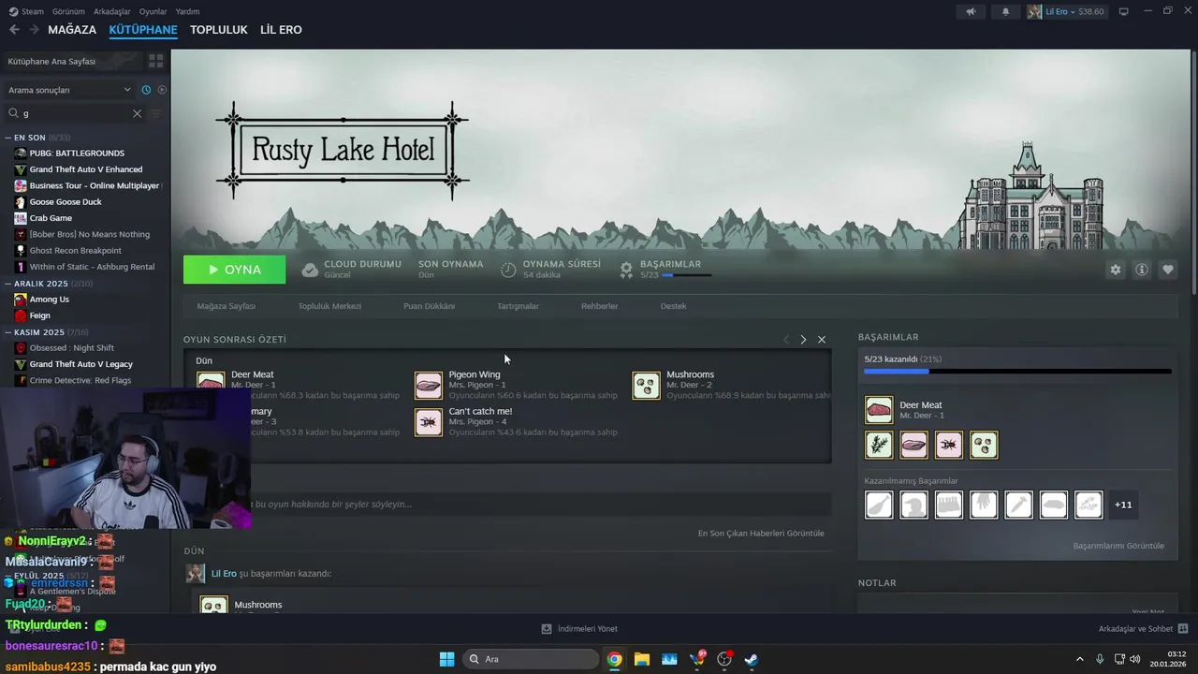Click the Can't catch me! achievement icon
The width and height of the screenshot is (1198, 674).
(x=429, y=422)
